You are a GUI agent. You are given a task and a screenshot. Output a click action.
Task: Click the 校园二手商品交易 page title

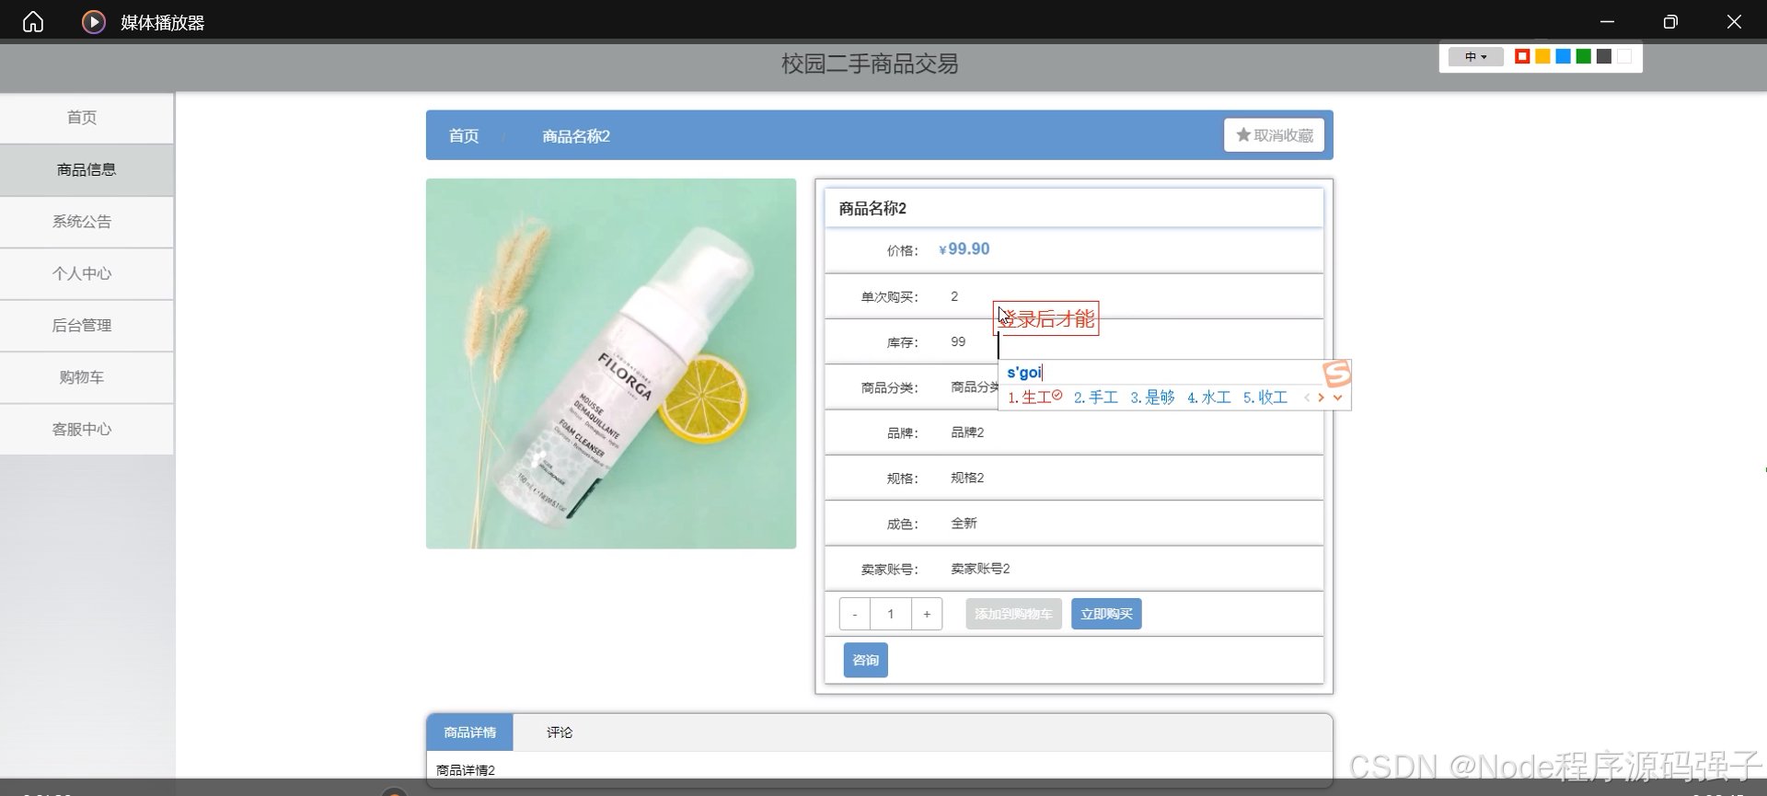(870, 63)
